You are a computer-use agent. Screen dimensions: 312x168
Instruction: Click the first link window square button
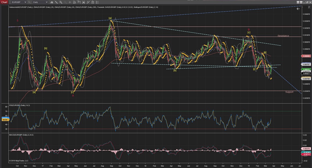click(x=298, y=2)
